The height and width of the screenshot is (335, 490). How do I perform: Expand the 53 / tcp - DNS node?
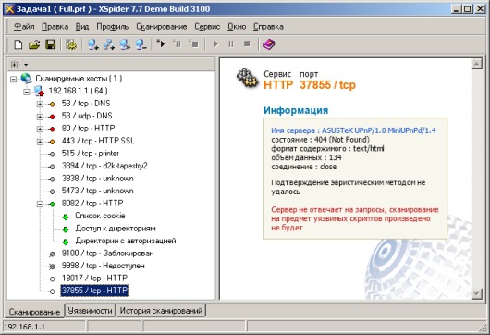click(40, 105)
